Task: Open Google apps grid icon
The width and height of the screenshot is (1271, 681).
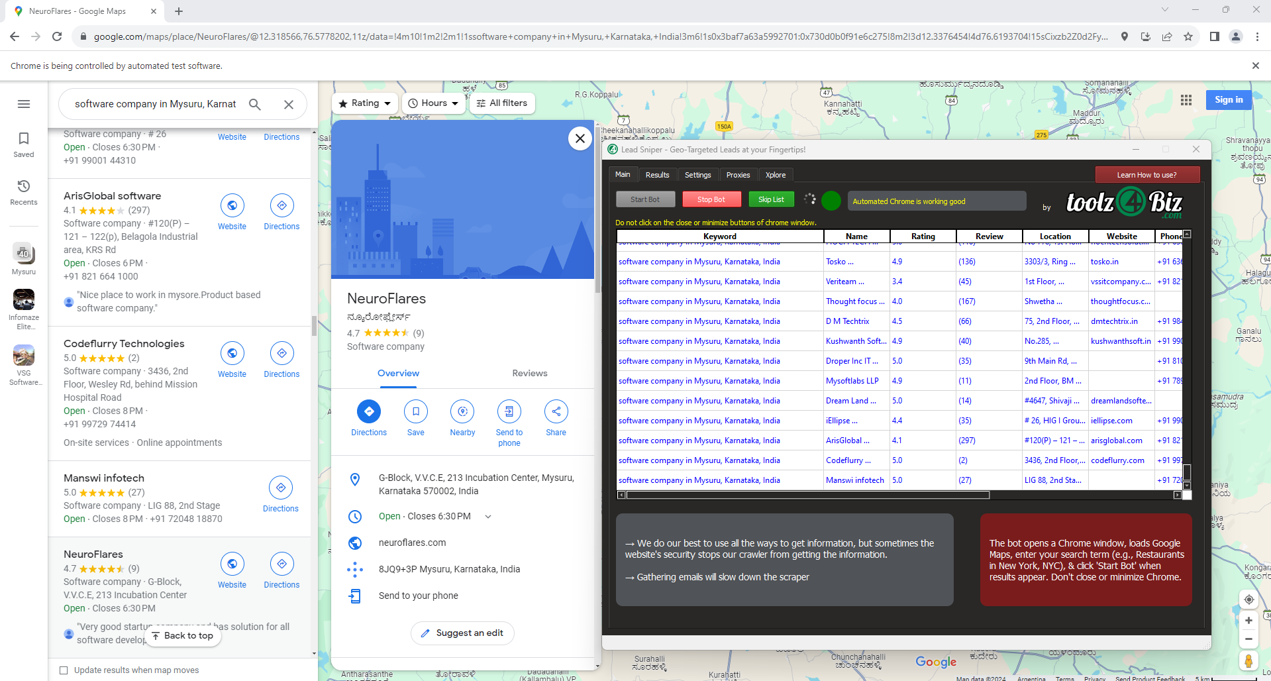Action: [x=1186, y=100]
